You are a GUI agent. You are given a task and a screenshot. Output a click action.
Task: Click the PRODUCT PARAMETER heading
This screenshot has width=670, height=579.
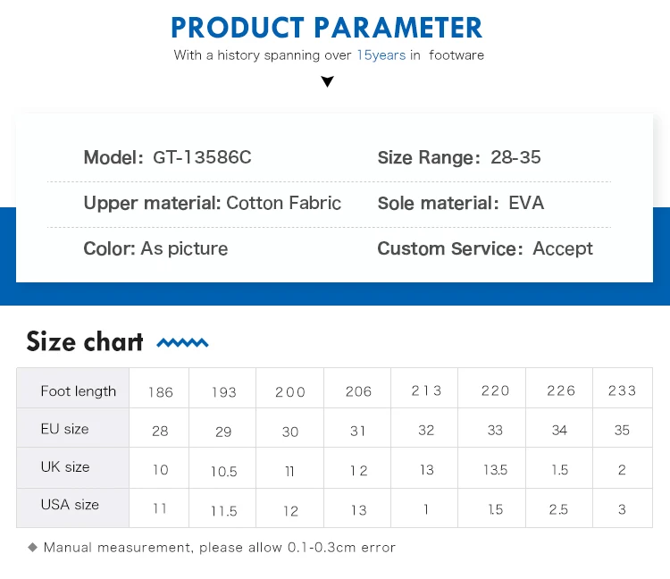point(327,28)
